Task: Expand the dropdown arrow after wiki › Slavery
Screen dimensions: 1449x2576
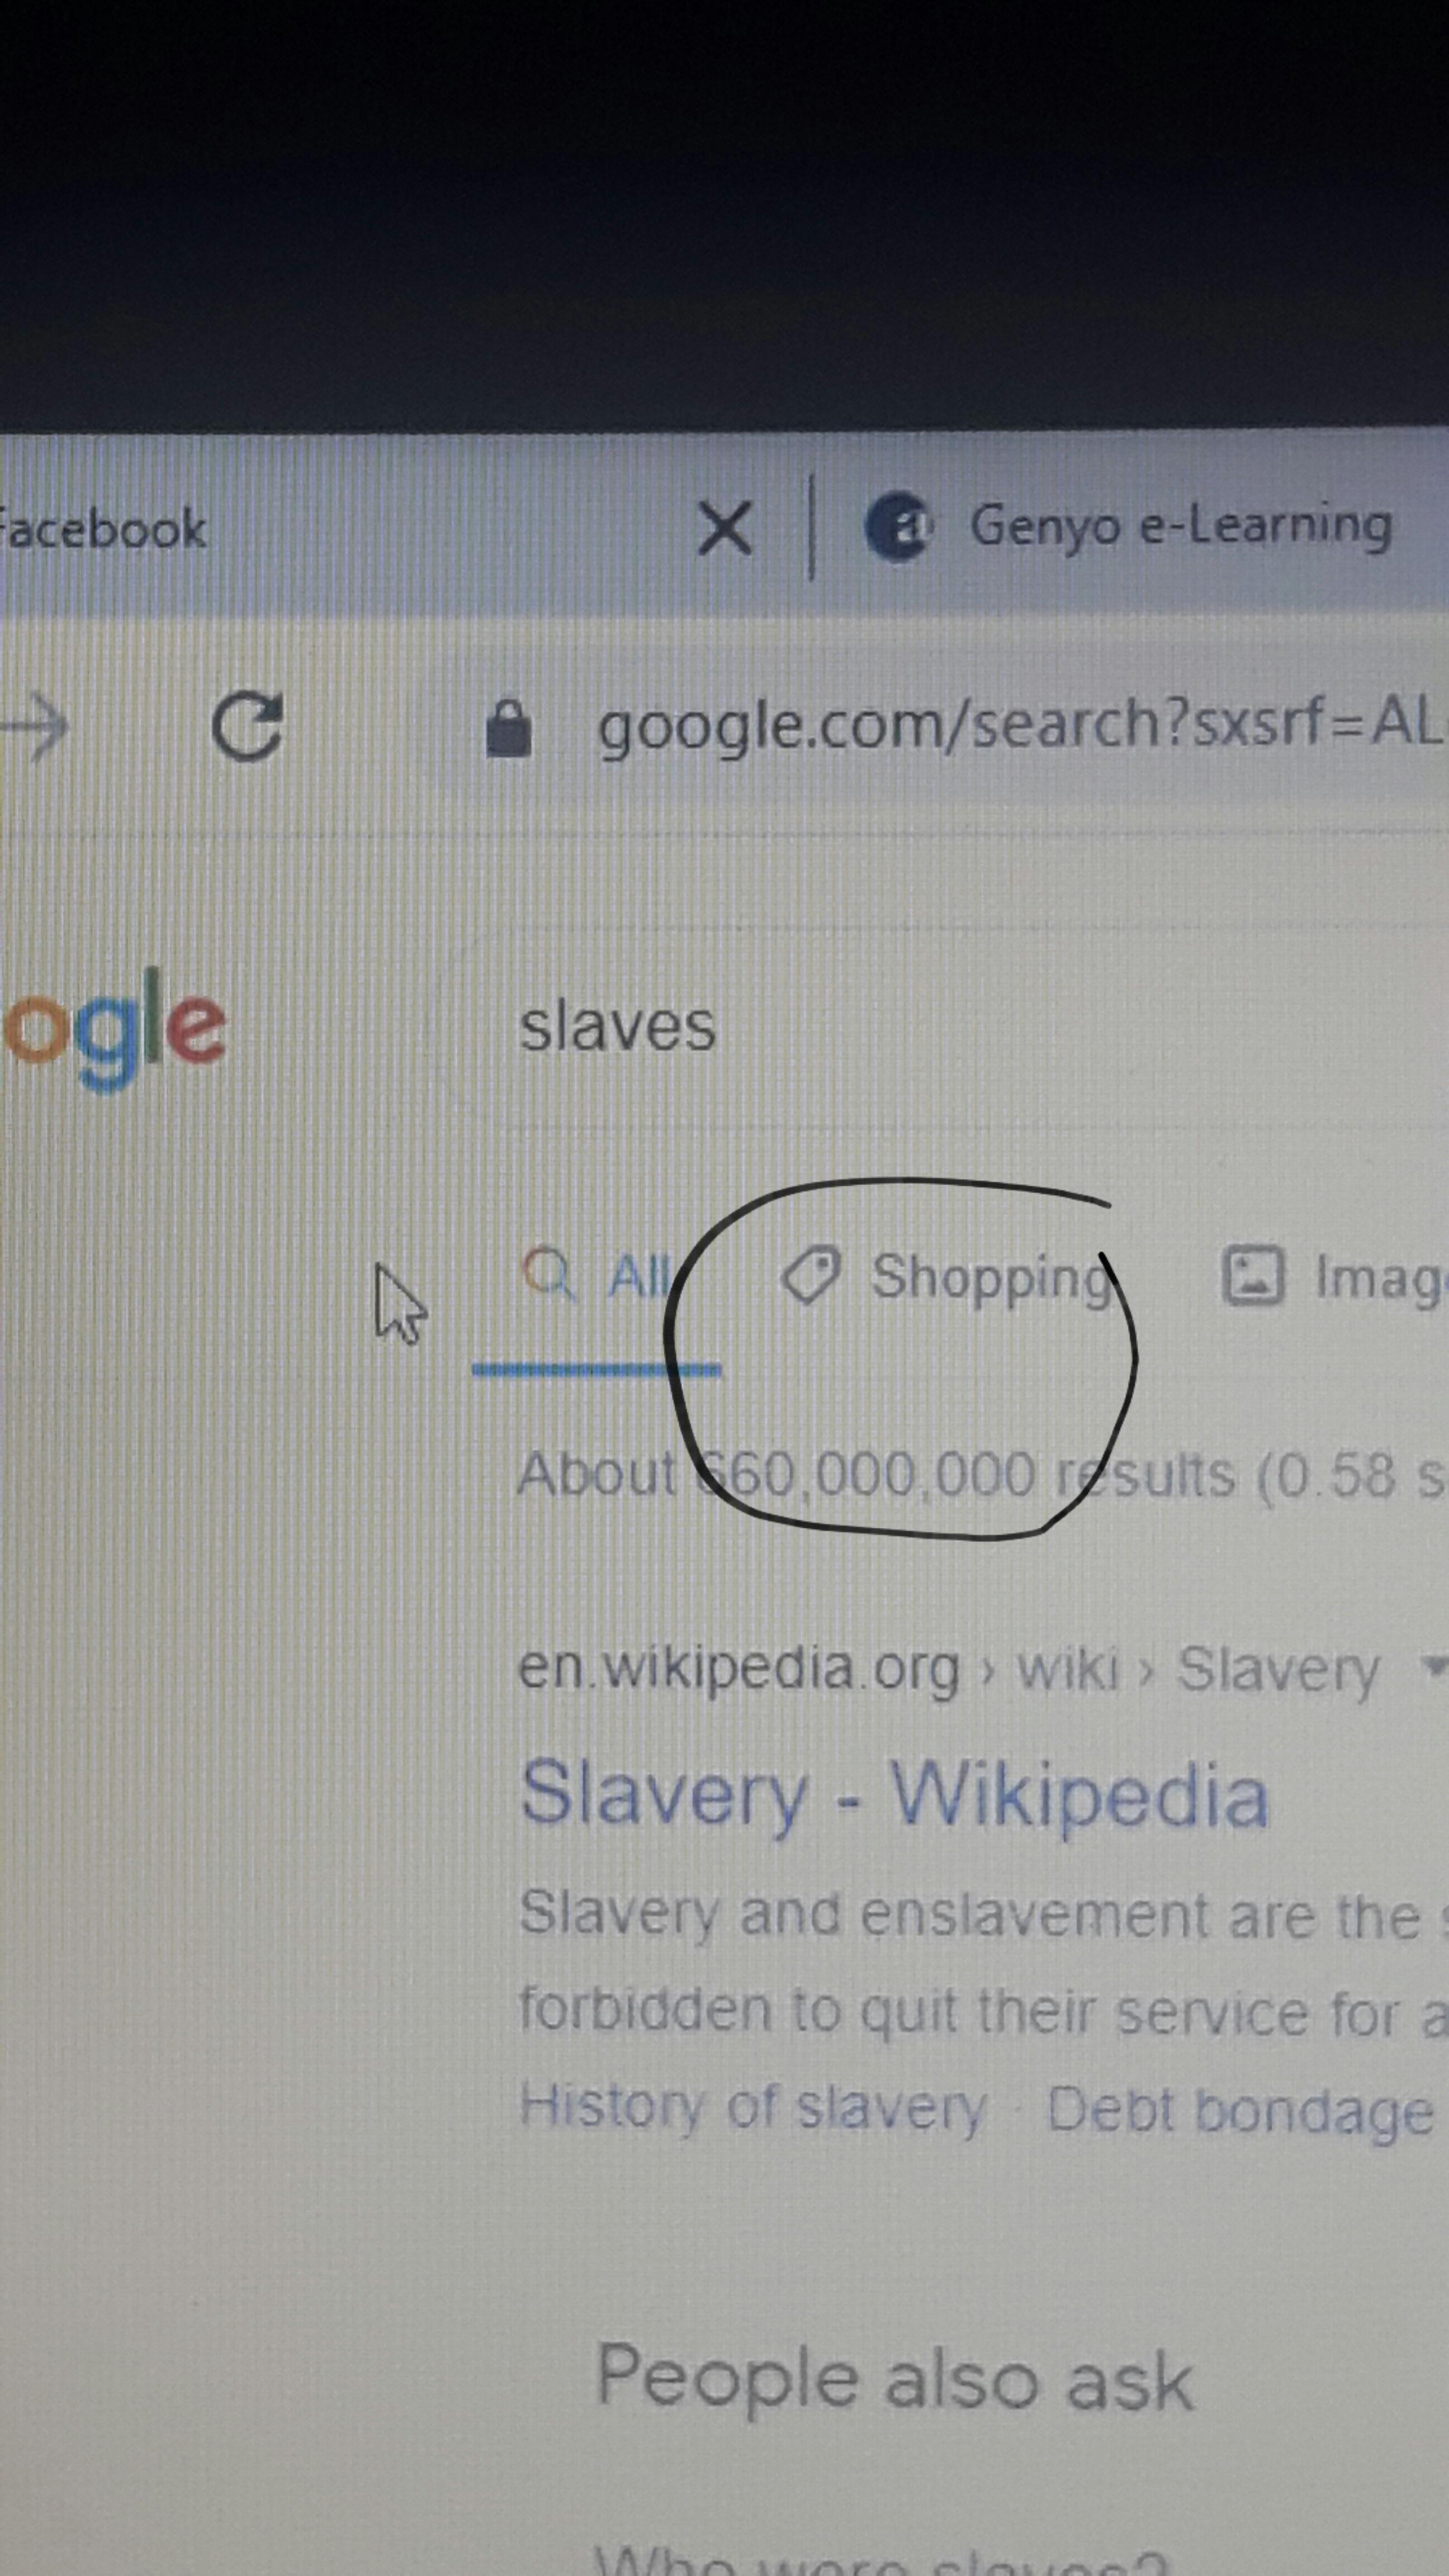Action: tap(1436, 1666)
